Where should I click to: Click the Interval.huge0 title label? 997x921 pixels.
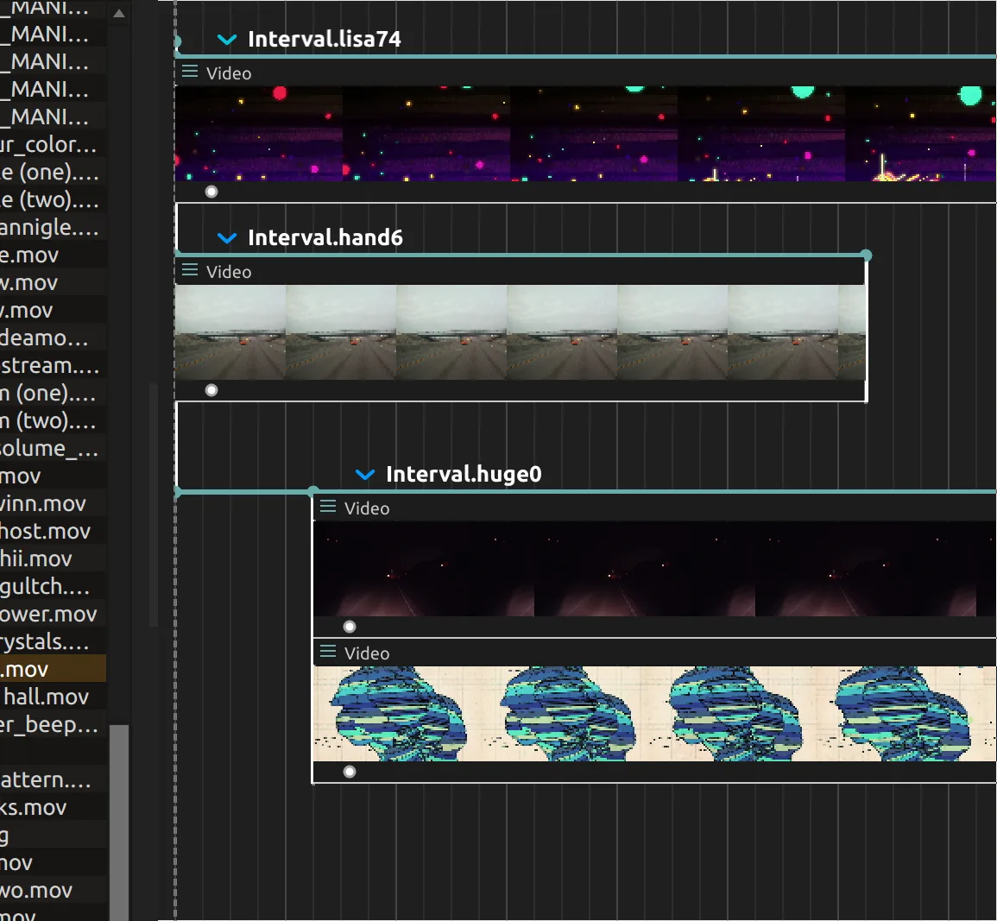[x=464, y=474]
